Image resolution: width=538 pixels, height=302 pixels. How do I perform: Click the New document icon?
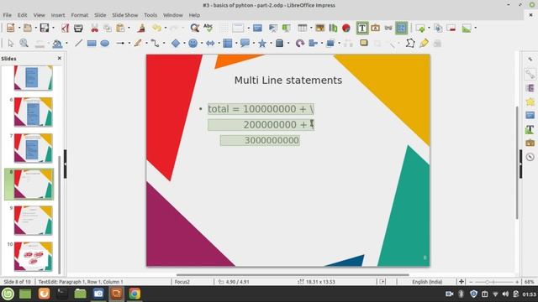click(x=11, y=28)
